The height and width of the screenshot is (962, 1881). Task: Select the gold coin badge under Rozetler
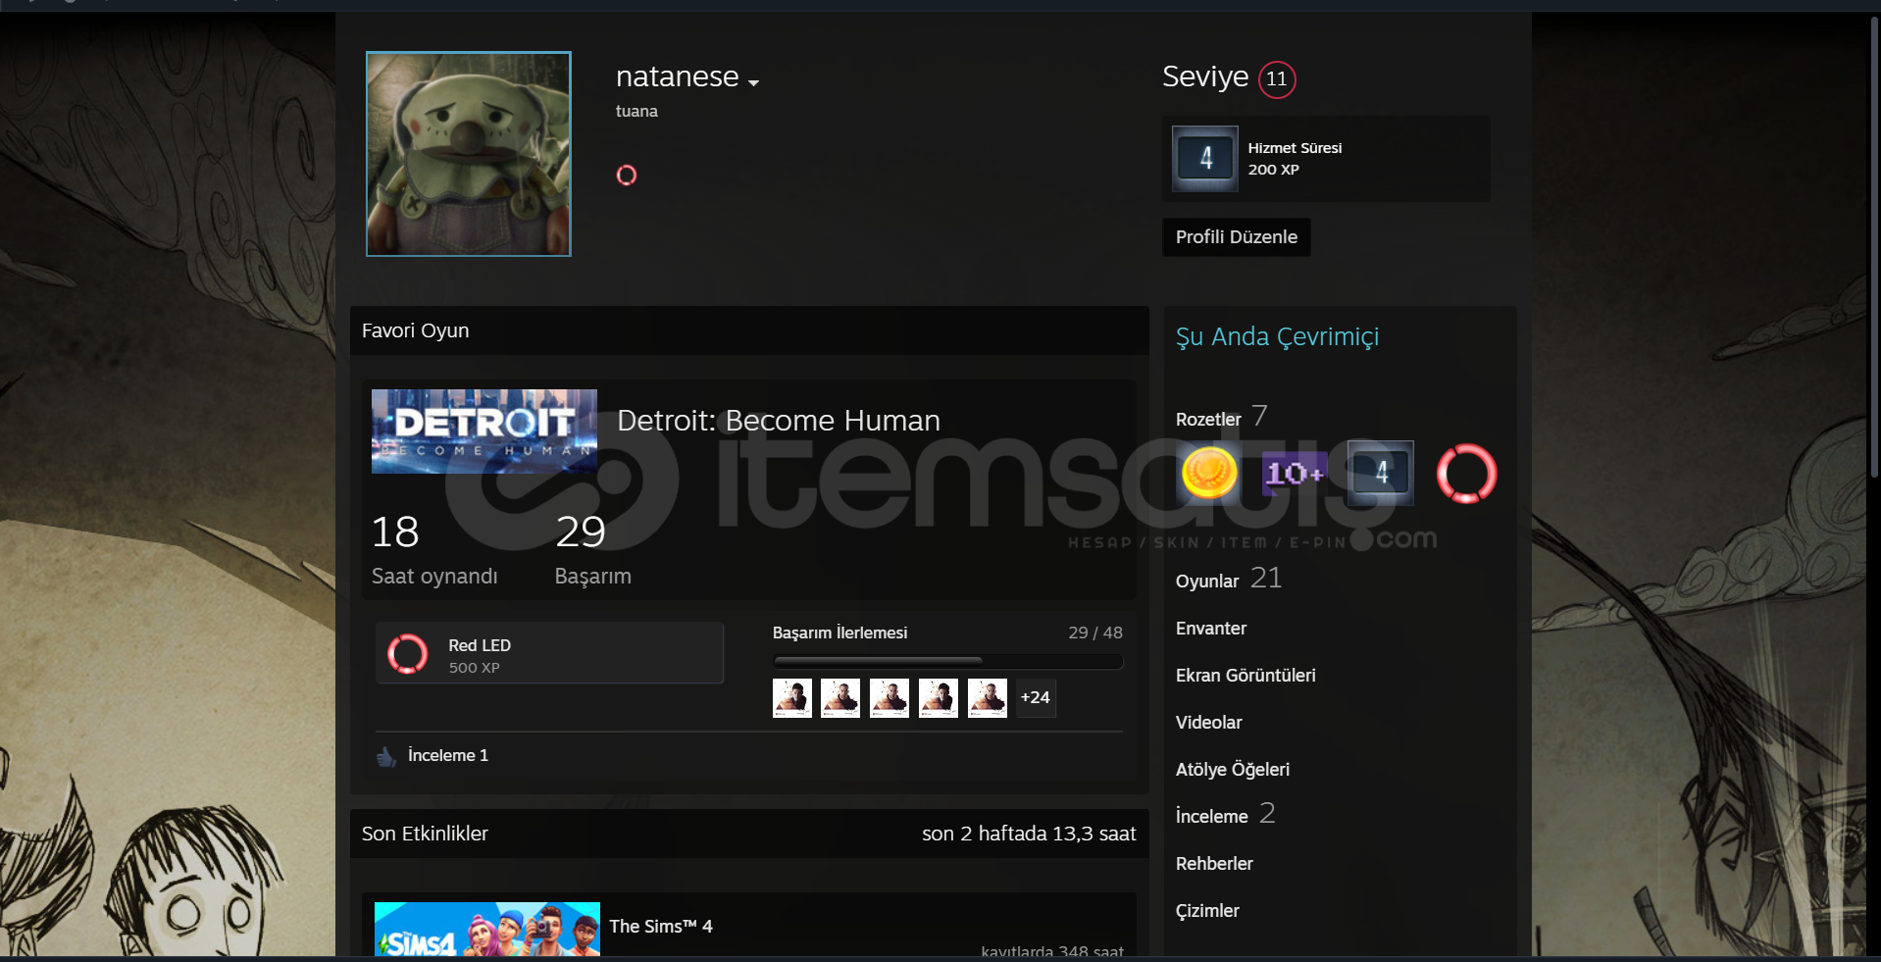pos(1209,473)
